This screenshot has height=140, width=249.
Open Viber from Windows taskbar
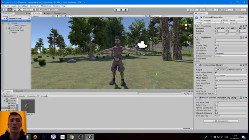point(53,137)
